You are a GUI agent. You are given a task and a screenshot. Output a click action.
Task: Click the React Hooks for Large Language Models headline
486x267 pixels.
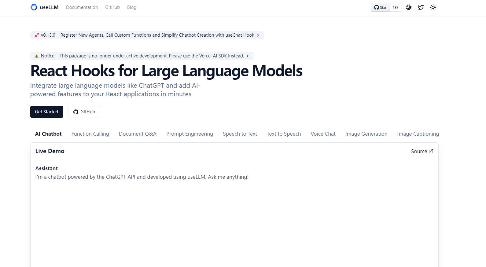tap(166, 71)
